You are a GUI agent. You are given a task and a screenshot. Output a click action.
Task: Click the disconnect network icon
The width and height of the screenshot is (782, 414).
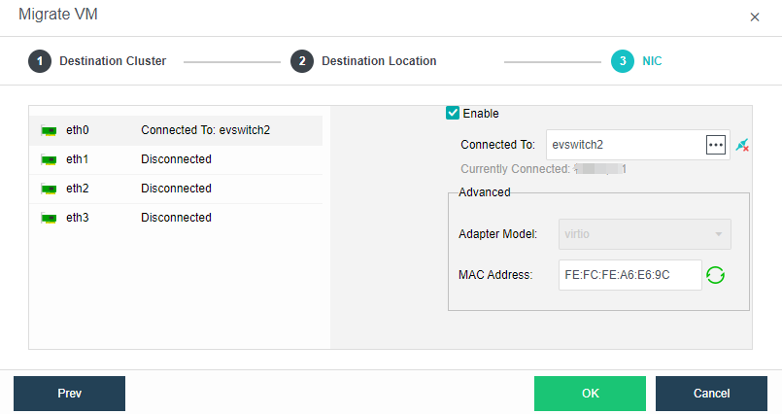point(743,145)
